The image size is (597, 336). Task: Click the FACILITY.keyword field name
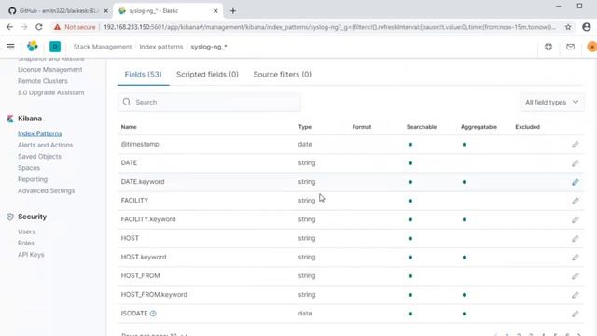coord(148,219)
